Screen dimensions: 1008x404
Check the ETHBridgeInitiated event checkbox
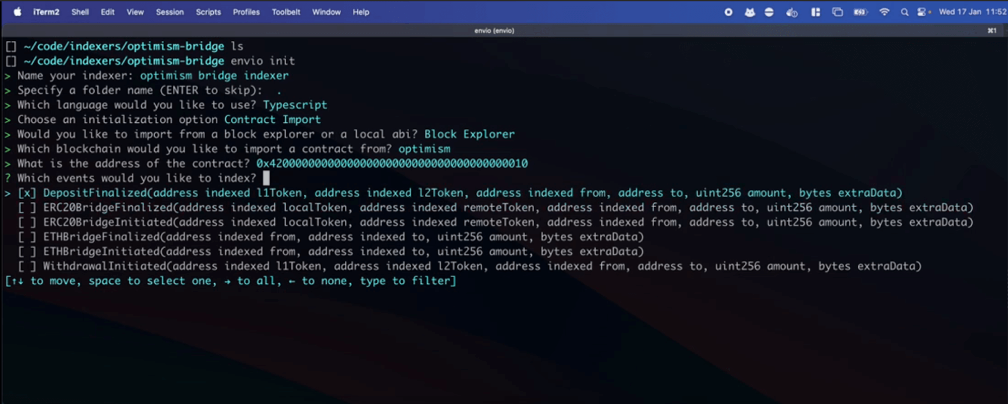tap(27, 252)
